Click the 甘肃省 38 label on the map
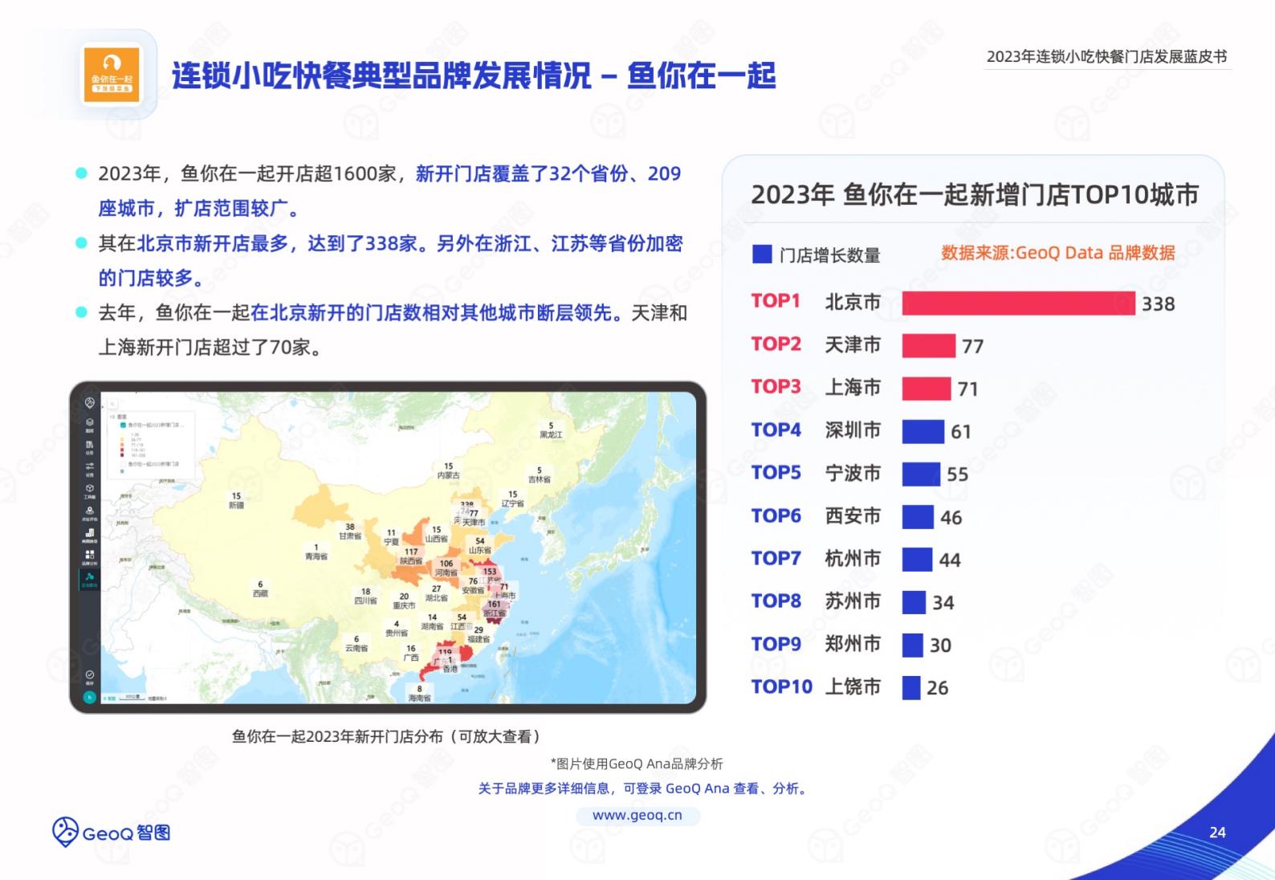Screen dimensions: 1275x880 pos(350,532)
